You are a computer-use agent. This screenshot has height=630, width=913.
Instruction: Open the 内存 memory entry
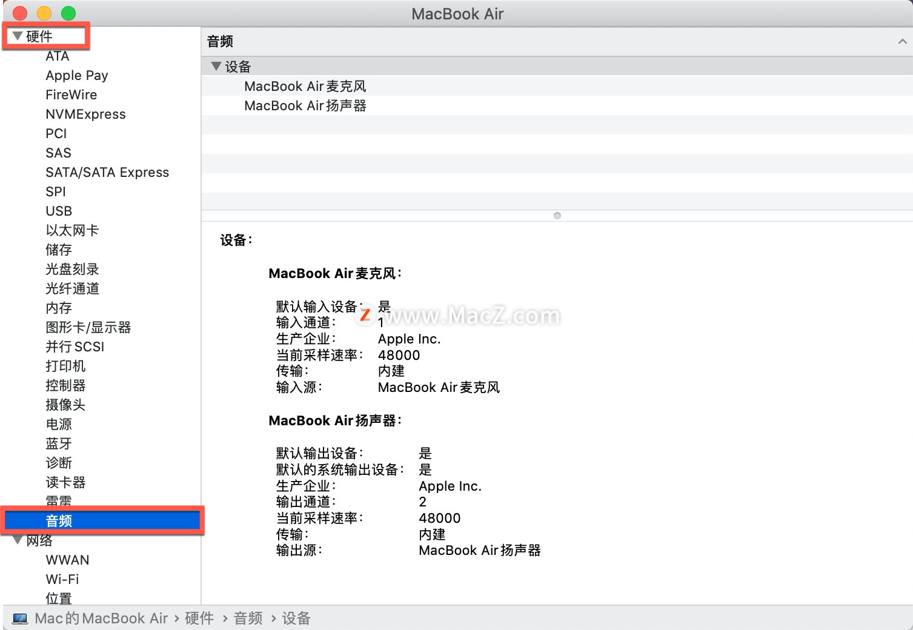(59, 308)
